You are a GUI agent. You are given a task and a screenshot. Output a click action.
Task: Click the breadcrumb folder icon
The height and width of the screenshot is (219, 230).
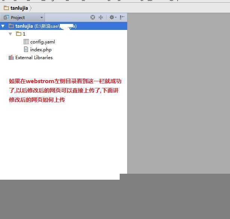coord(6,8)
